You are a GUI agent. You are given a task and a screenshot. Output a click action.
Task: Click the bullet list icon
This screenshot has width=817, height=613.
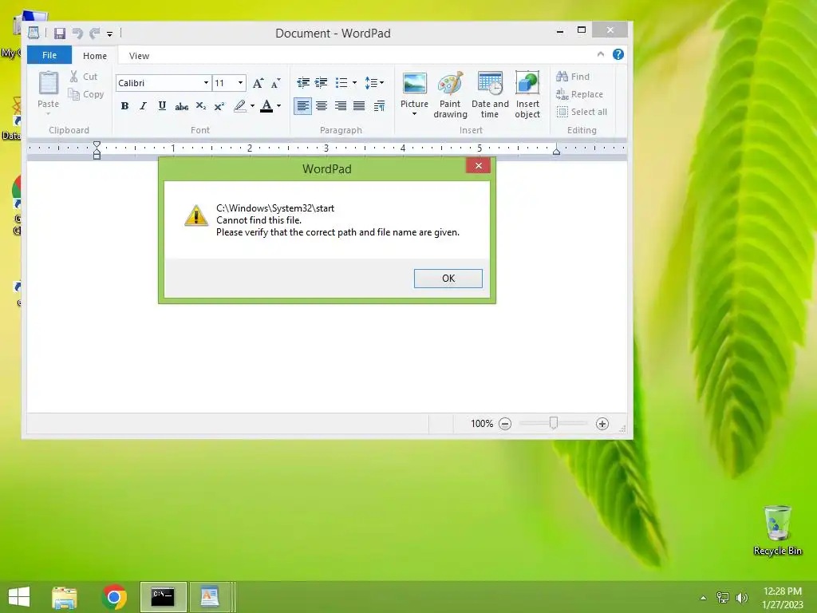pyautogui.click(x=341, y=83)
